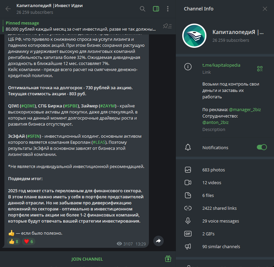Open 12 videos media list
Image resolution: width=274 pixels, height=267 pixels.
225,182
